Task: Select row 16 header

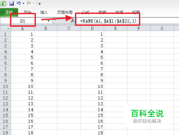Action: [5, 121]
